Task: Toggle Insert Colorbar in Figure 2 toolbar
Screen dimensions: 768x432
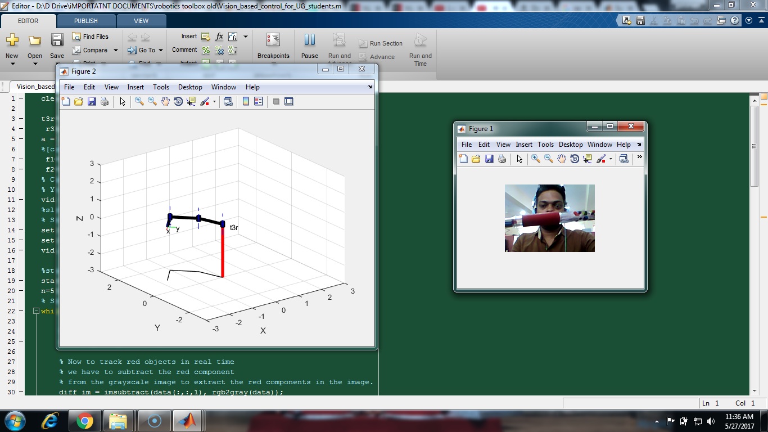Action: 246,102
